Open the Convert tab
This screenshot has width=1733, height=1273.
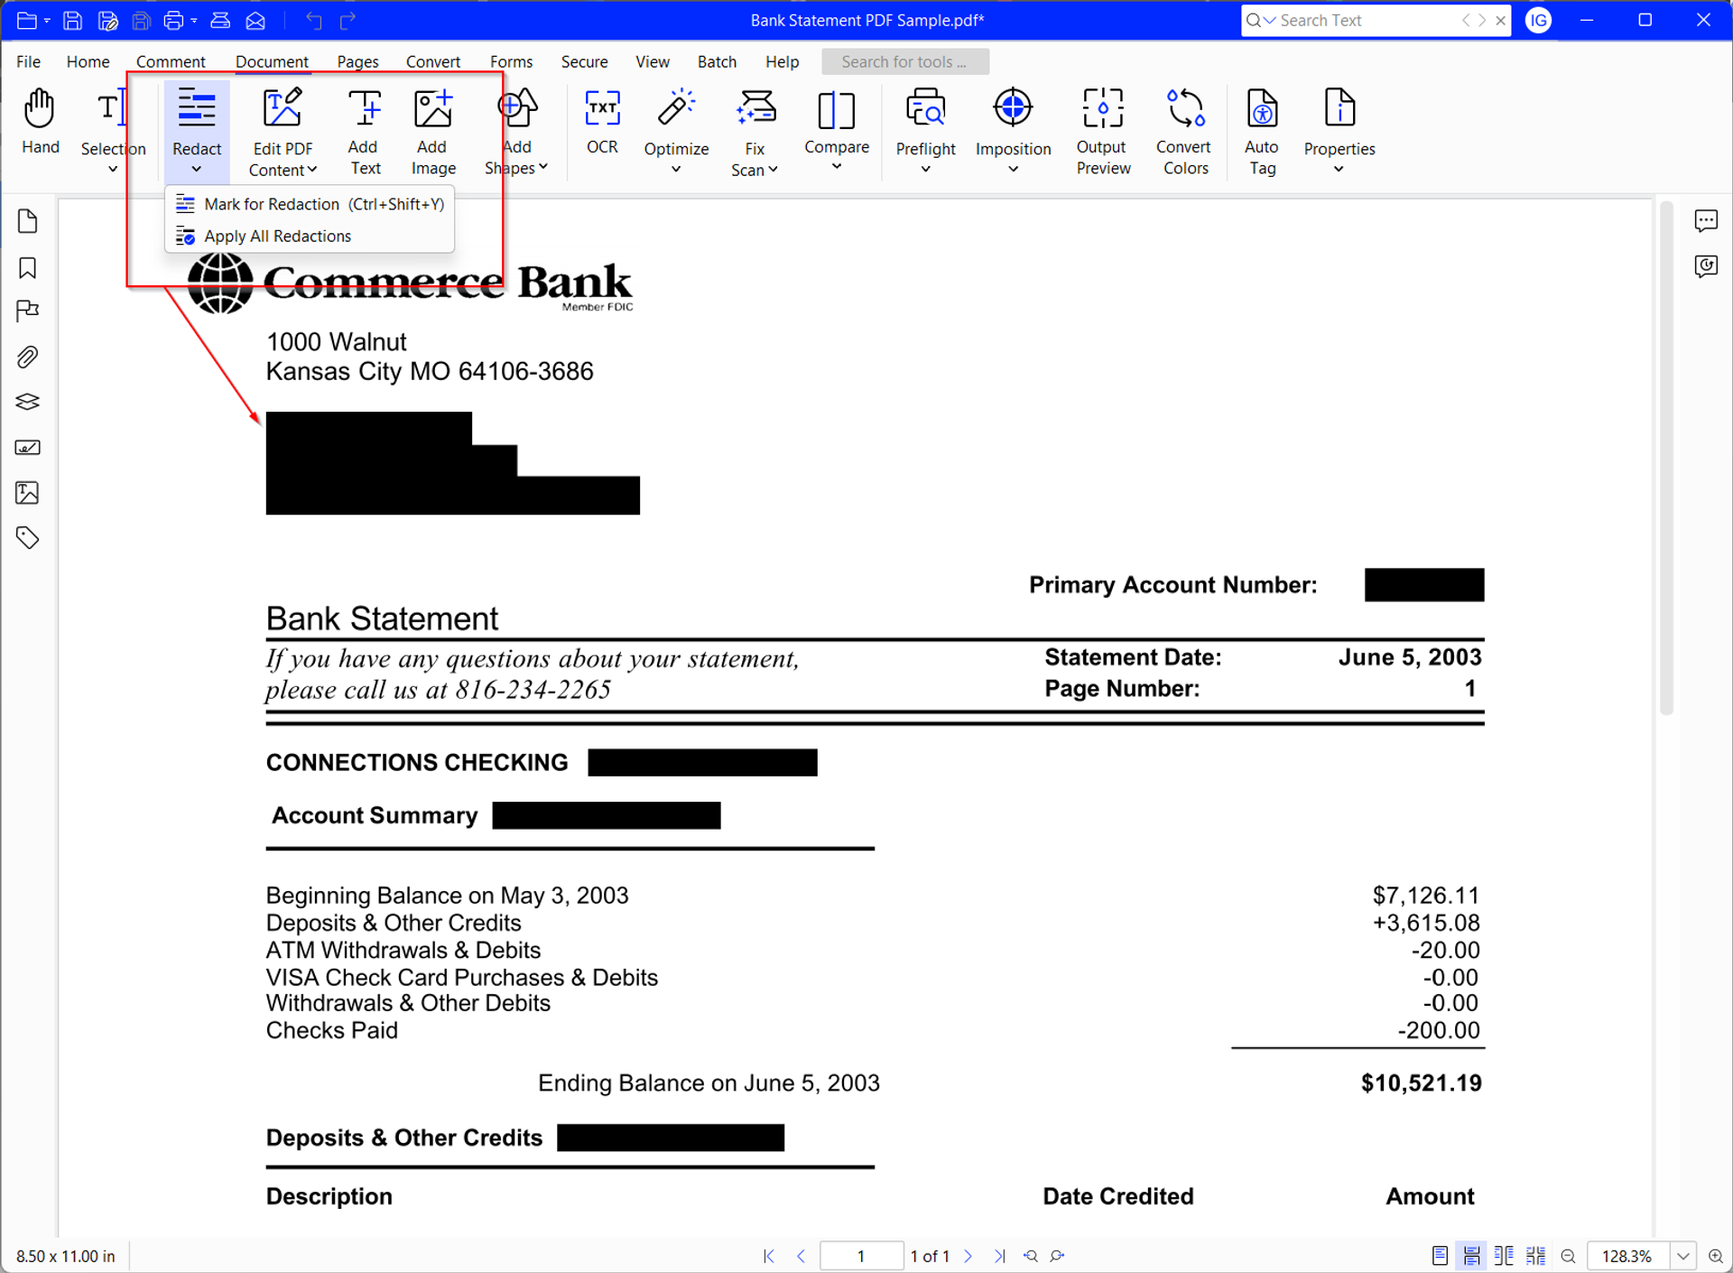(x=432, y=61)
